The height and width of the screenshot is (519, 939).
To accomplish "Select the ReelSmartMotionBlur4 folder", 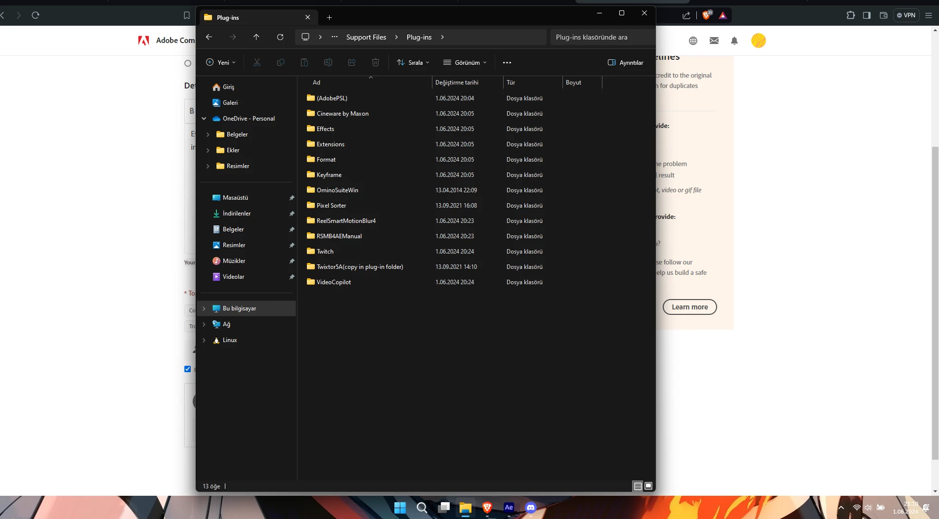I will pyautogui.click(x=346, y=221).
